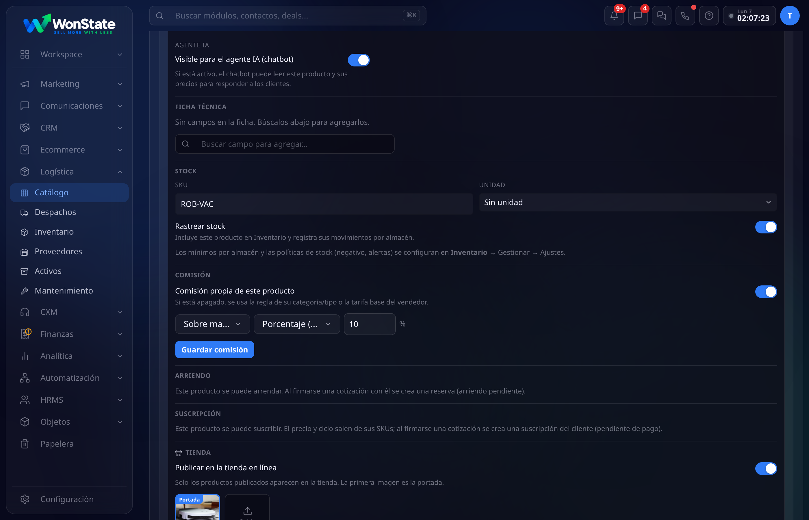This screenshot has height=520, width=809.
Task: Click the Analítica bar chart icon
Action: point(25,356)
